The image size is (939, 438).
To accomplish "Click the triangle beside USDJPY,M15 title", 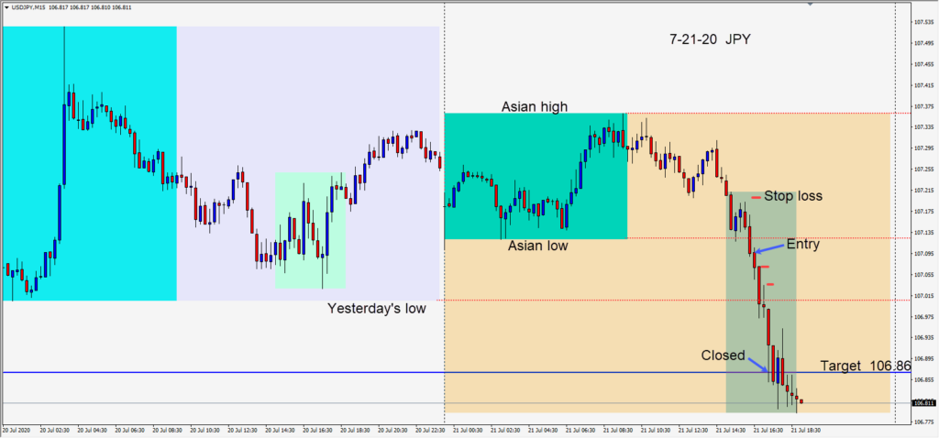I will (x=6, y=7).
